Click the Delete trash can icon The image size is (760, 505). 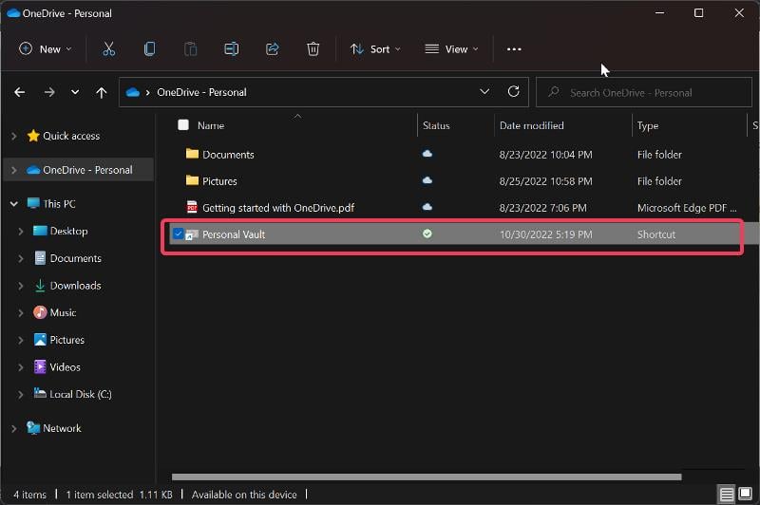pos(313,49)
